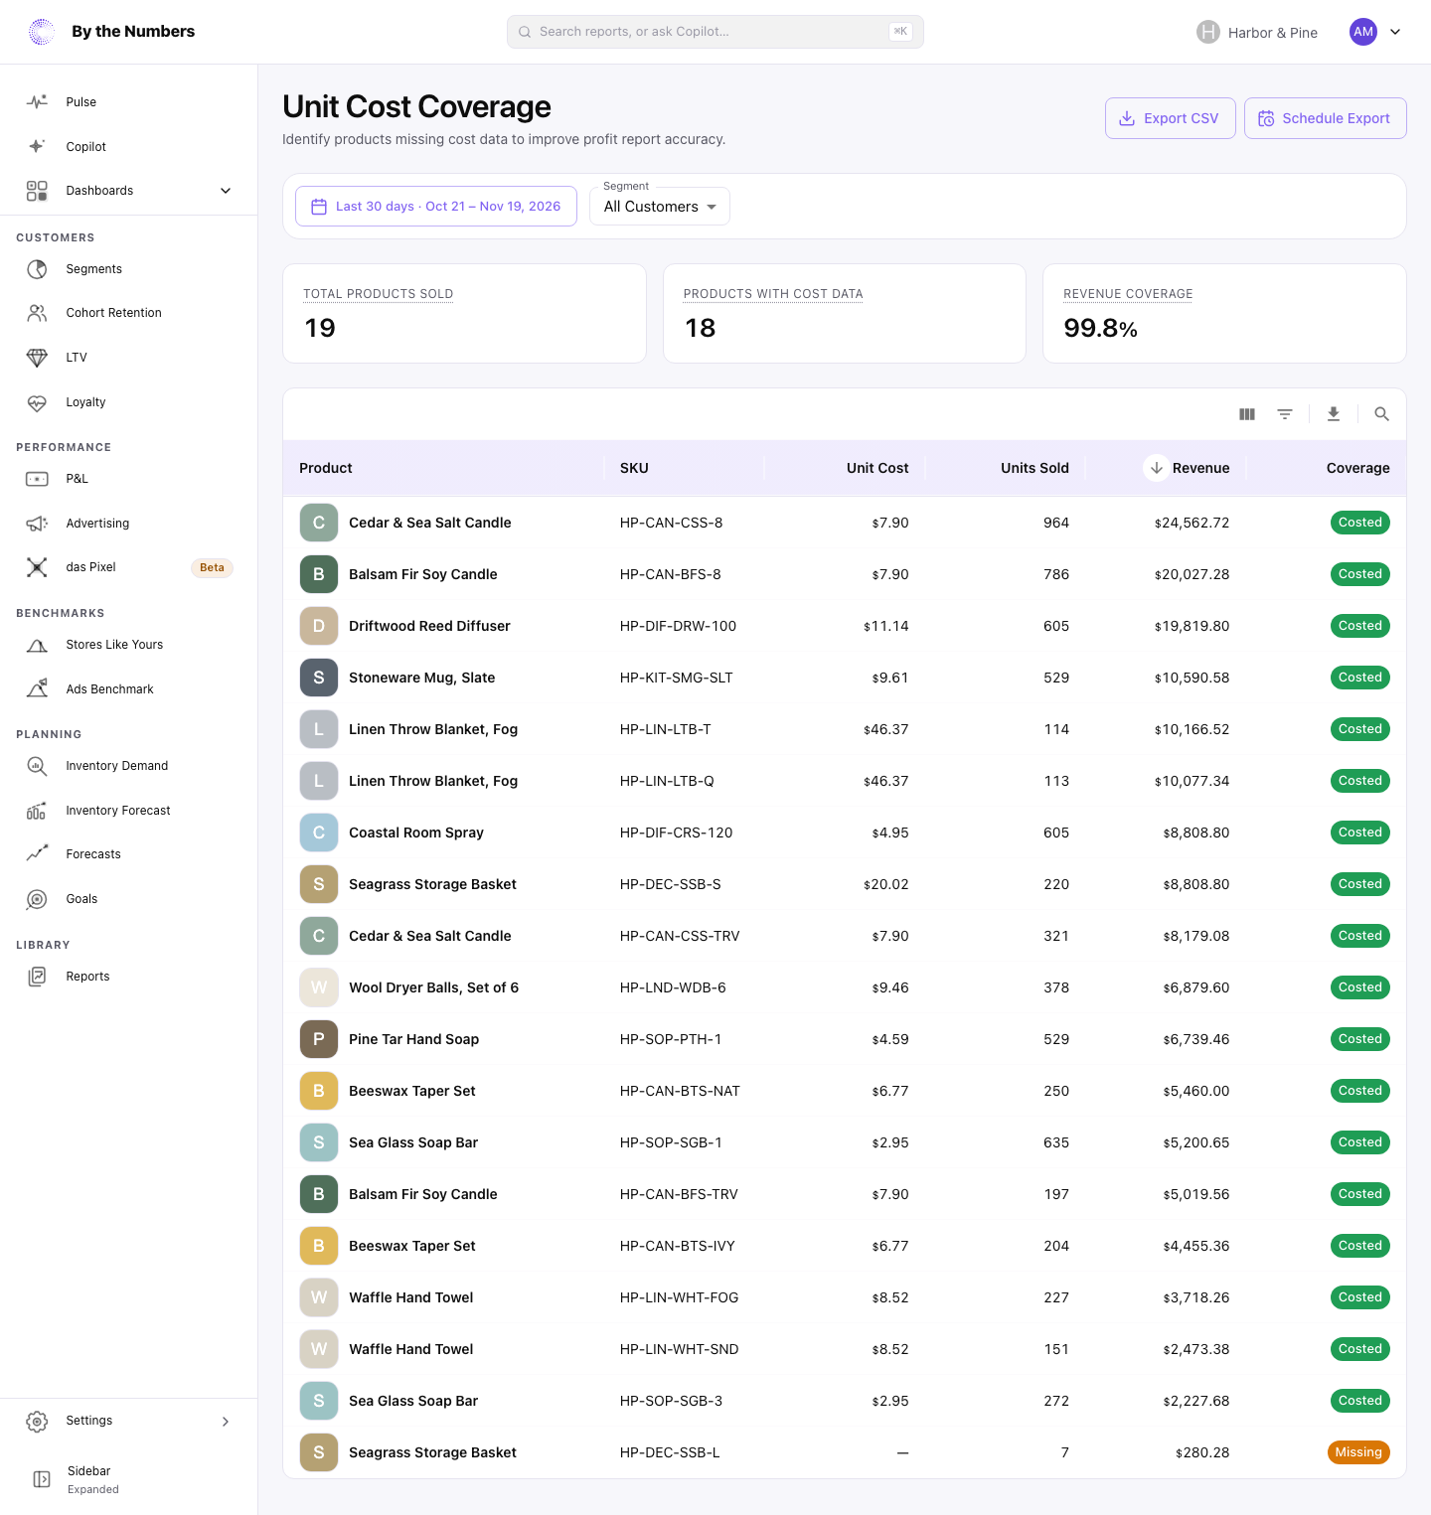Image resolution: width=1431 pixels, height=1515 pixels.
Task: Click the Missing badge for Seagrass Storage Basket
Action: pyautogui.click(x=1358, y=1452)
